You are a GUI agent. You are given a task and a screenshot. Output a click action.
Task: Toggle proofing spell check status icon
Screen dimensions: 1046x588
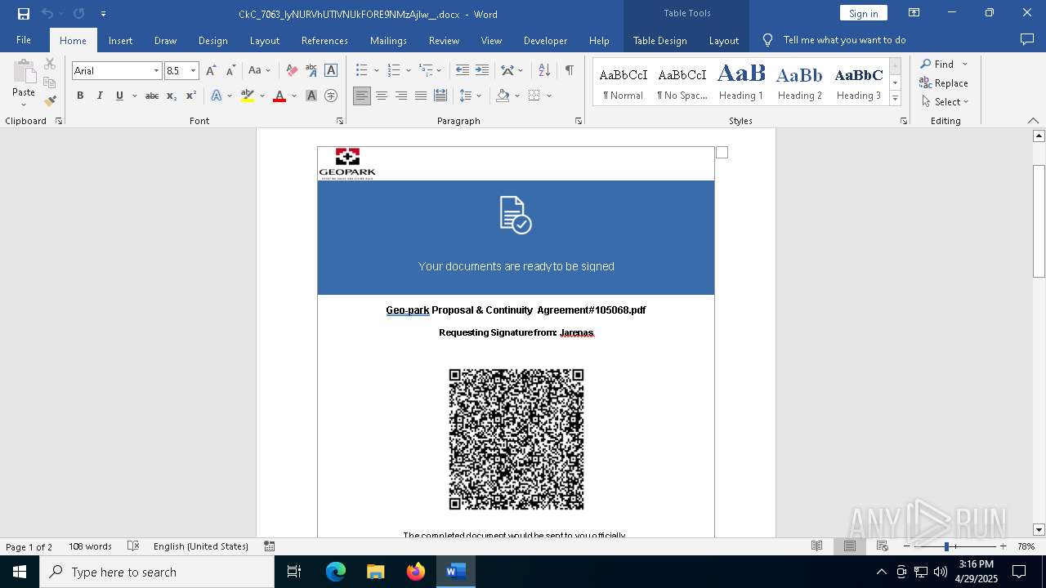click(133, 546)
